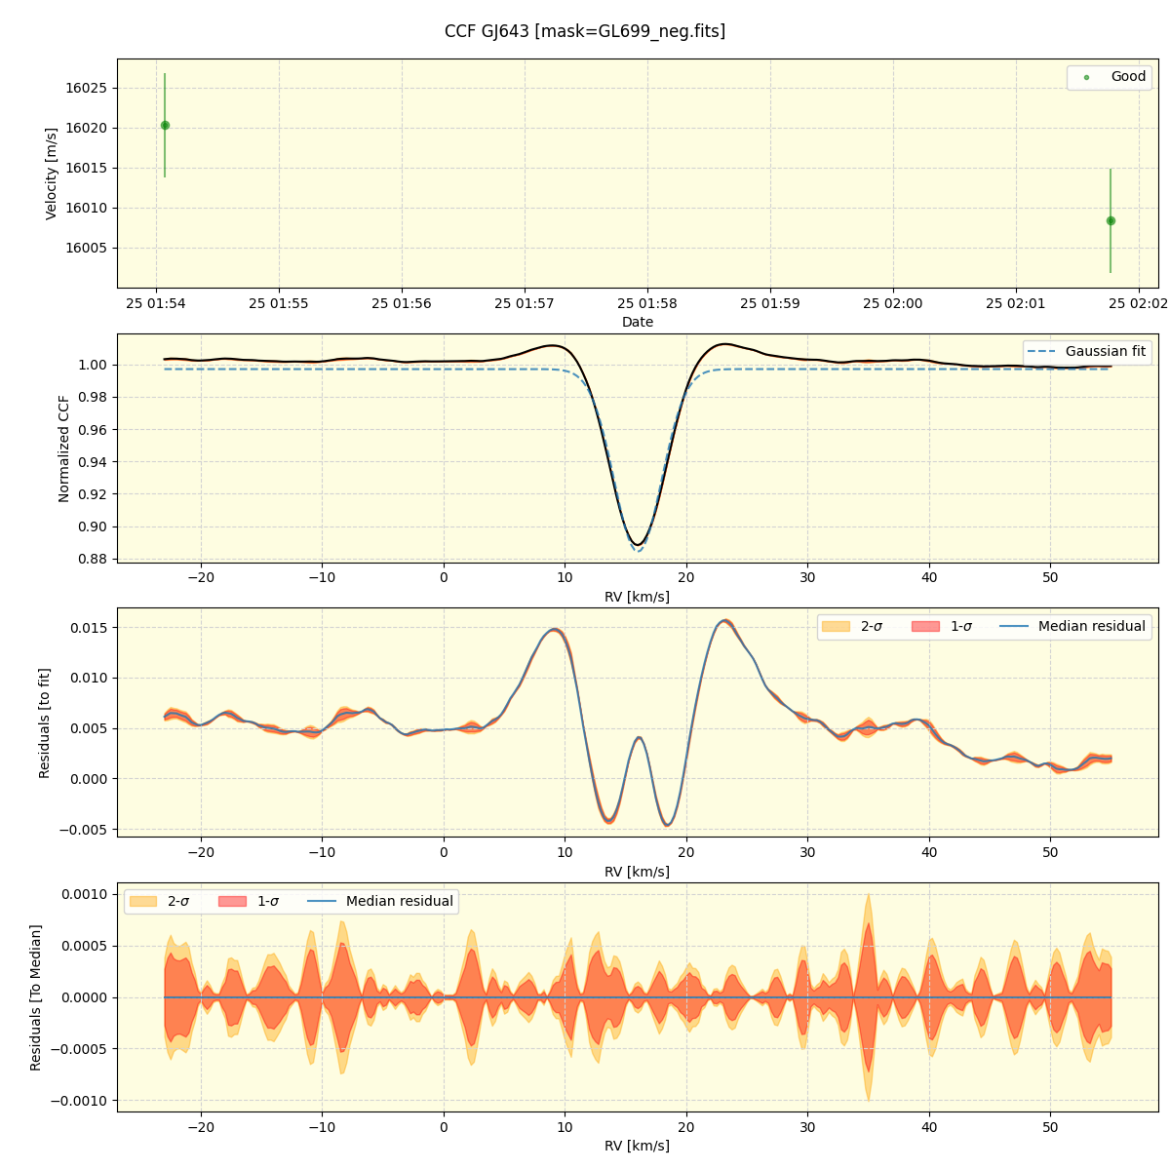The image size is (1170, 1170).
Task: Click the Residuals [To Median] axis label
Action: point(36,997)
